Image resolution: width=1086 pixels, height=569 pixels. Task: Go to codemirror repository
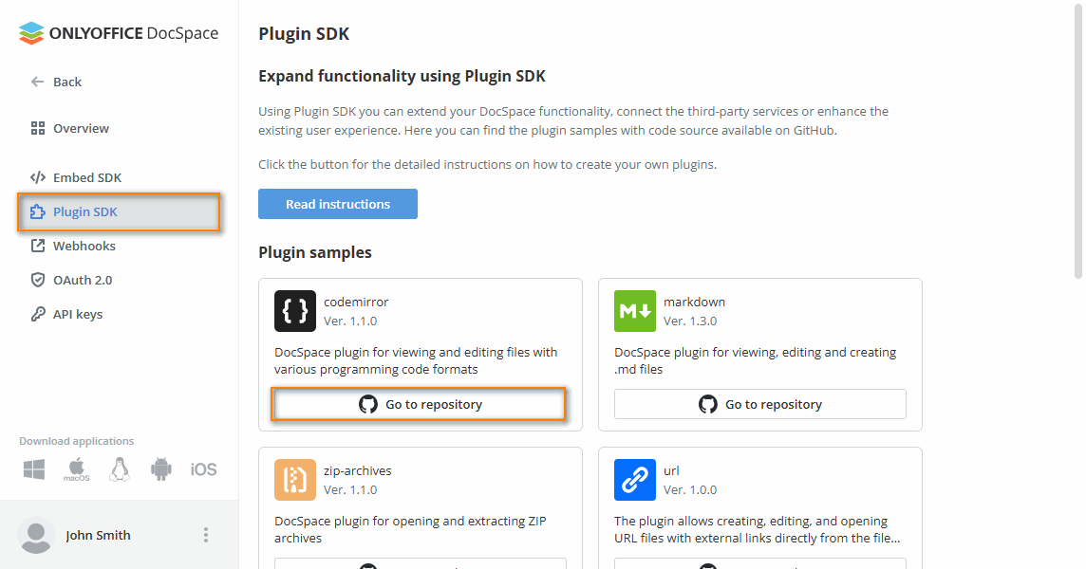click(421, 404)
